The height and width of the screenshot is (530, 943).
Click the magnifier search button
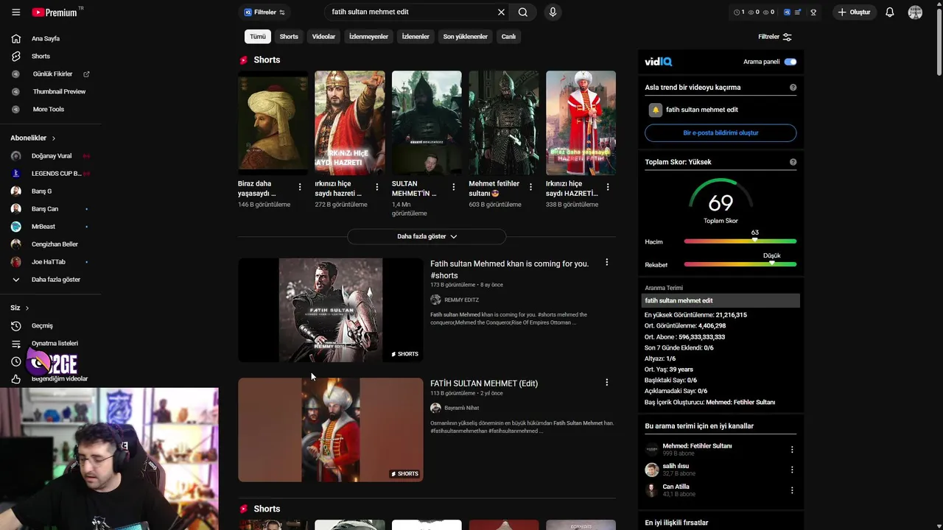point(522,12)
